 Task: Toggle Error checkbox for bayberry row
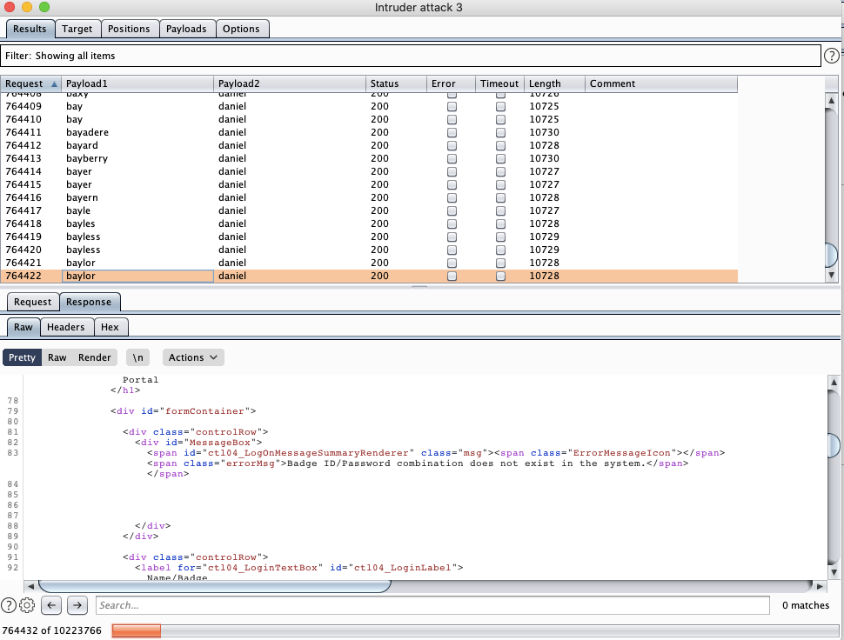click(x=452, y=159)
